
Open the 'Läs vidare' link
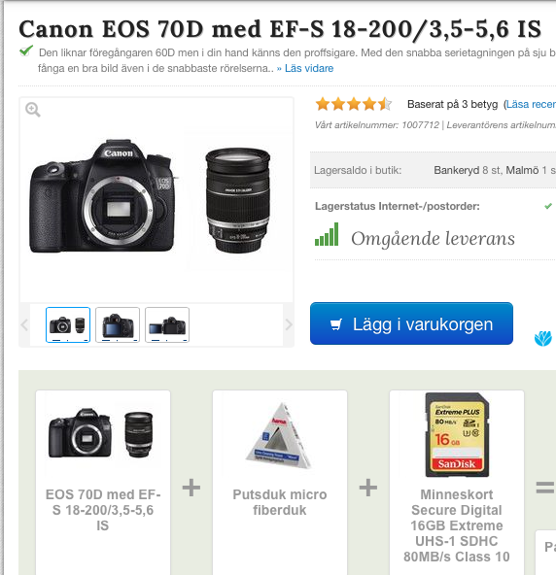tap(305, 68)
